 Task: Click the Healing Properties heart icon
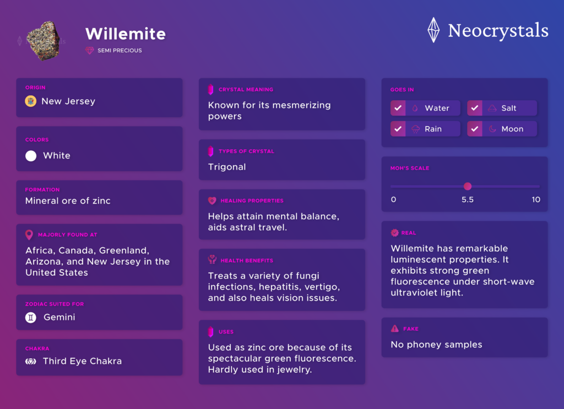click(212, 200)
